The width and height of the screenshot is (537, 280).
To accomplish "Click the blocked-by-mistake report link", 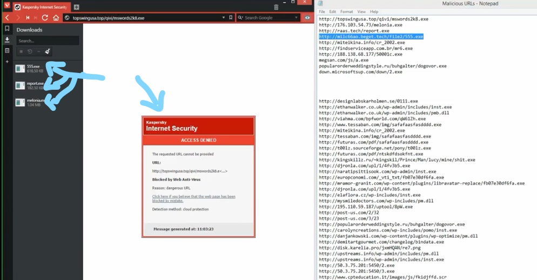I will 193,198.
